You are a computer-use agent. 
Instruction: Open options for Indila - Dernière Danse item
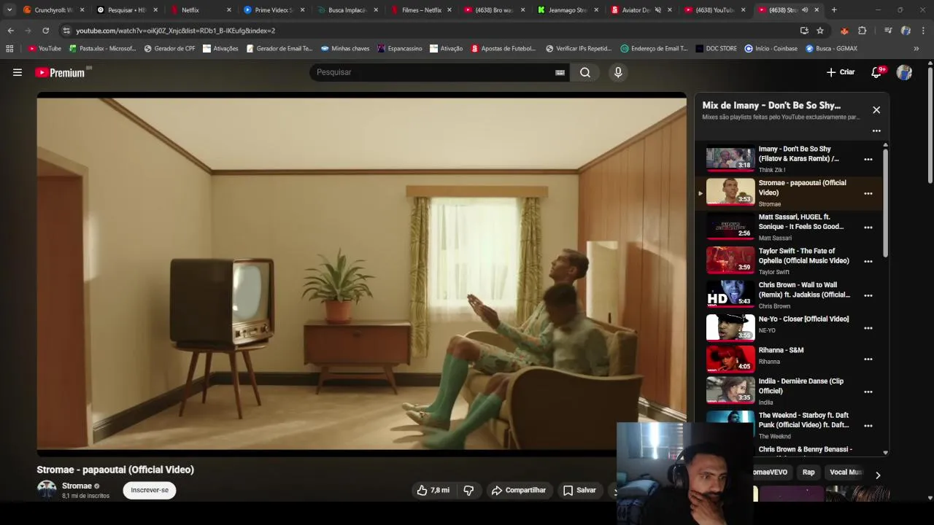tap(868, 392)
